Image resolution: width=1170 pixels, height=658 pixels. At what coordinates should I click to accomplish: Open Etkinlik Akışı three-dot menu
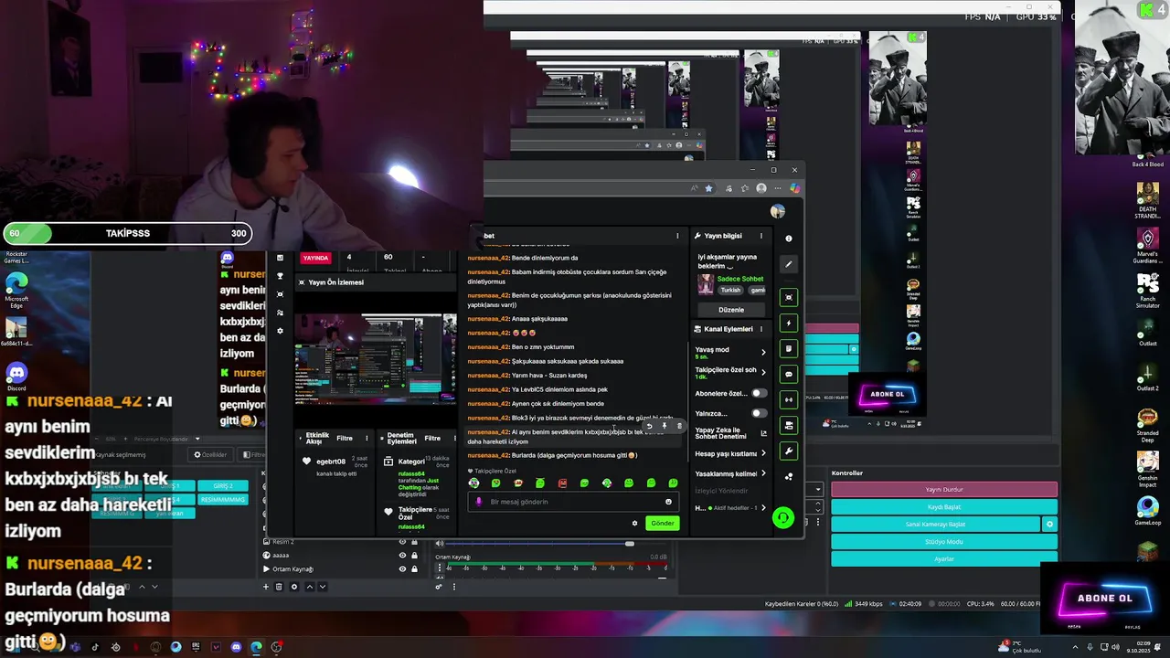(367, 438)
